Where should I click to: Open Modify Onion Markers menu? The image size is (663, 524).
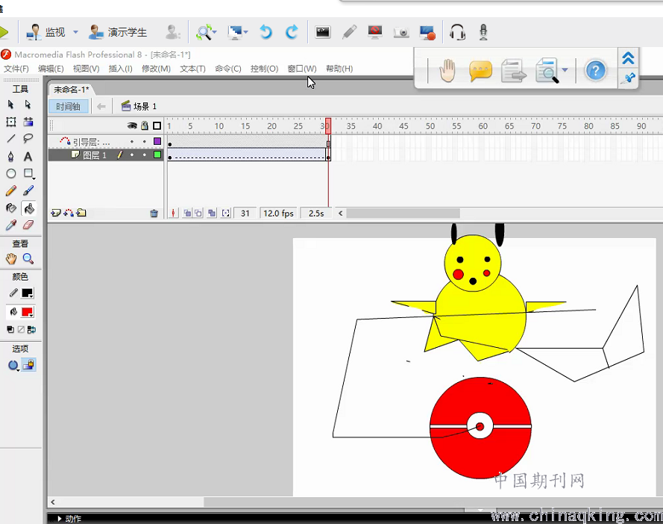click(x=226, y=213)
